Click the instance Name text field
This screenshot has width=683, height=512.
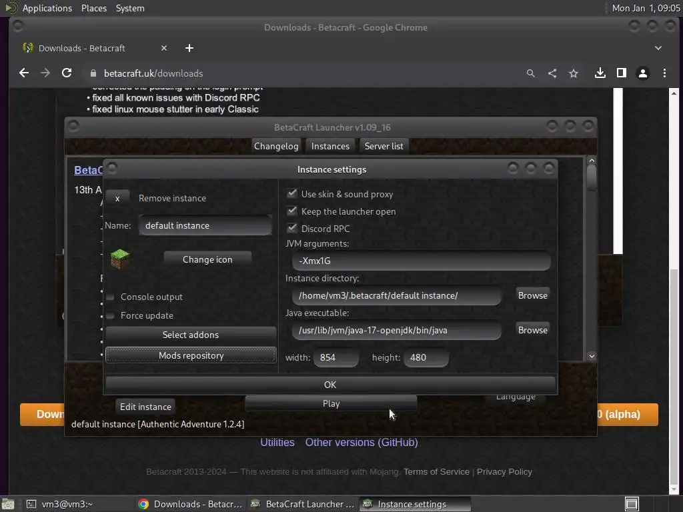coord(205,225)
